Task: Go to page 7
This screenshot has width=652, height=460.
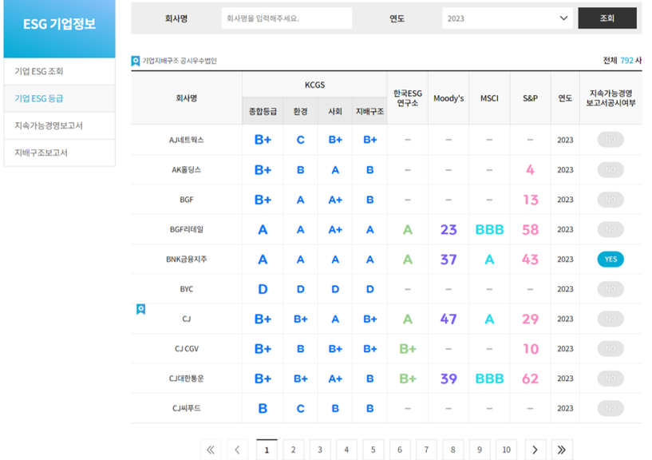Action: point(426,450)
